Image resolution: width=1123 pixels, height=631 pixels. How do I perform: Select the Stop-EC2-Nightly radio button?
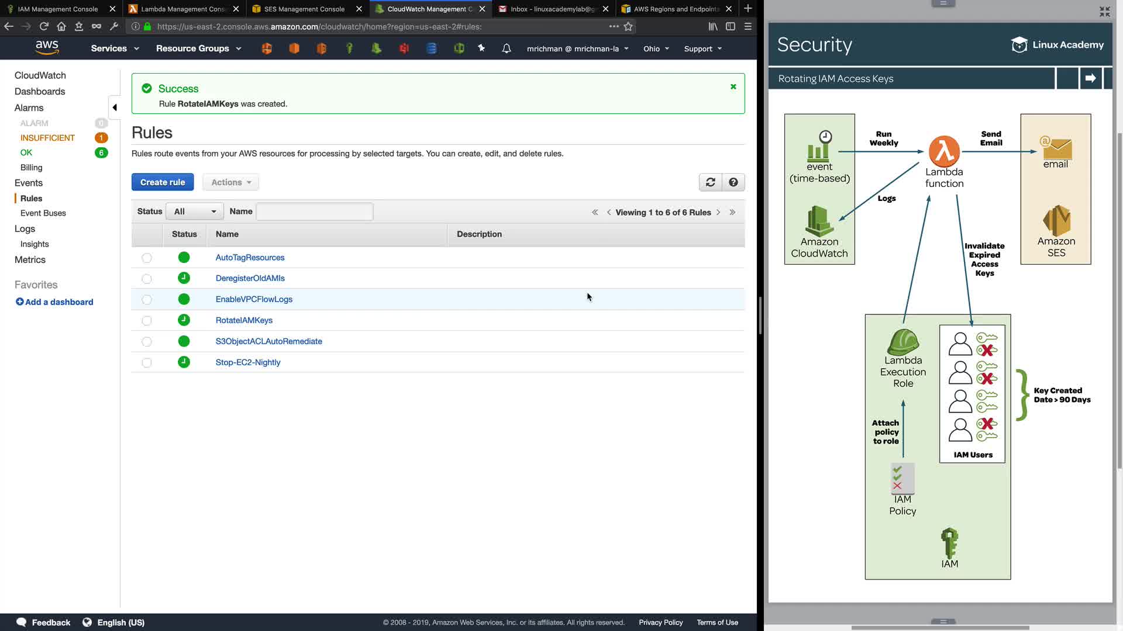[147, 363]
